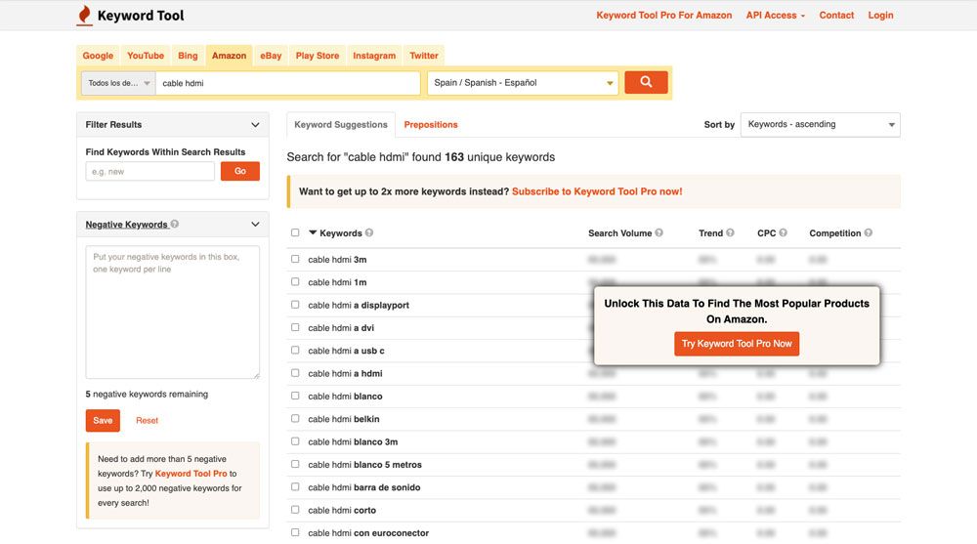Click help icon beside Keywords column header

[x=369, y=233]
